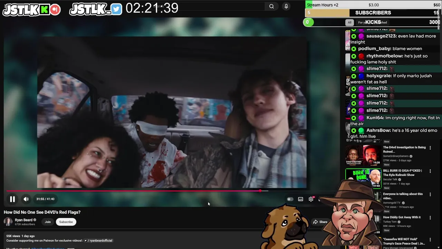Click the verified badge next to Ryan Beard
The image size is (442, 249).
point(35,220)
